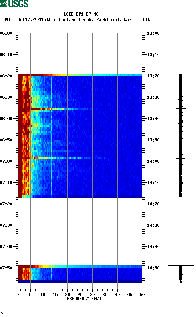Click the 06:00 PDT time label
This screenshot has height=317, width=196.
(6, 33)
